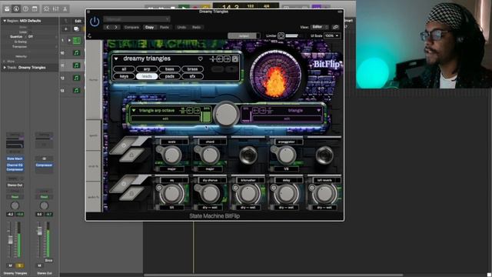Favorite the dreamy triangles preset with the heart
The height and width of the screenshot is (277, 492).
[200, 58]
